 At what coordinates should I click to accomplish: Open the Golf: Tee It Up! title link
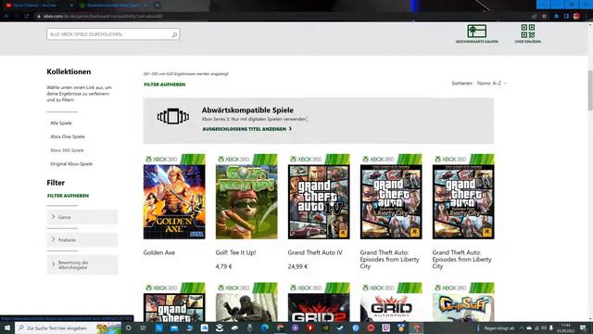[235, 252]
